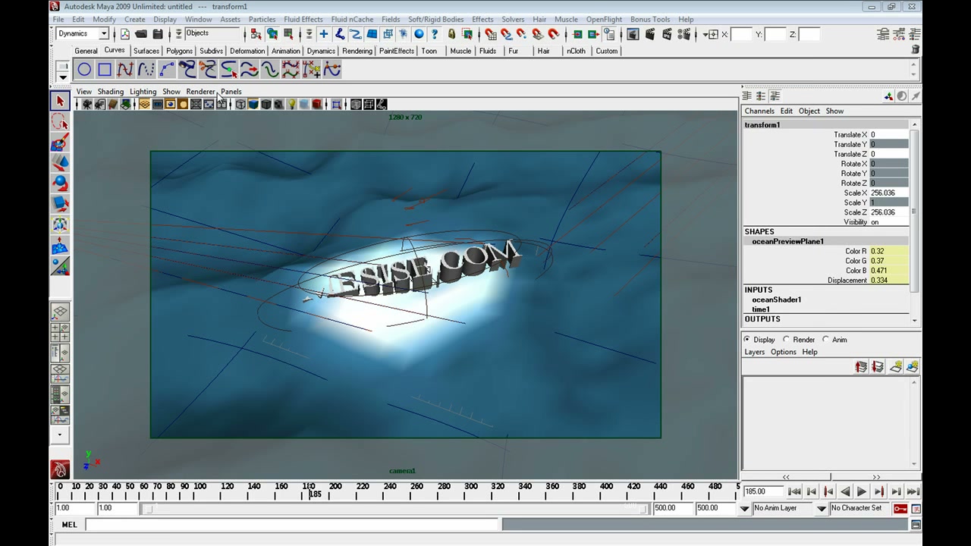
Task: Switch to the Polygons shelf tab
Action: [179, 51]
